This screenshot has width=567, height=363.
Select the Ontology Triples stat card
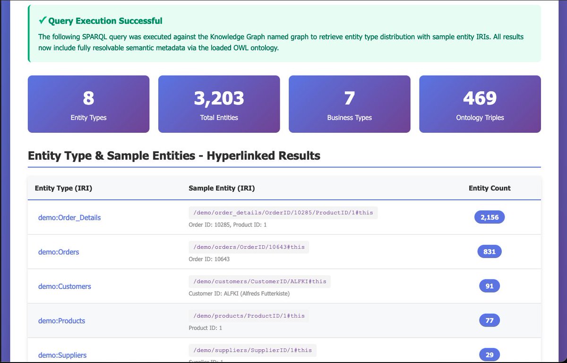pyautogui.click(x=480, y=104)
